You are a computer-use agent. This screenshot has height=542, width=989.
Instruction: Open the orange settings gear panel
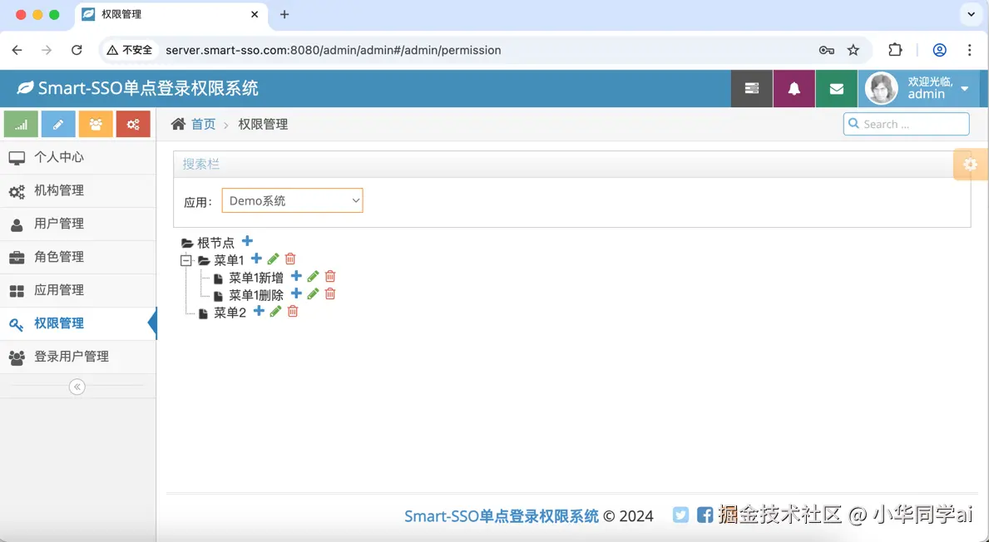click(970, 165)
